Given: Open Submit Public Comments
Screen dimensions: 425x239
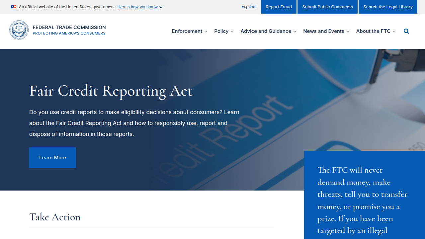Looking at the screenshot, I should point(327,7).
